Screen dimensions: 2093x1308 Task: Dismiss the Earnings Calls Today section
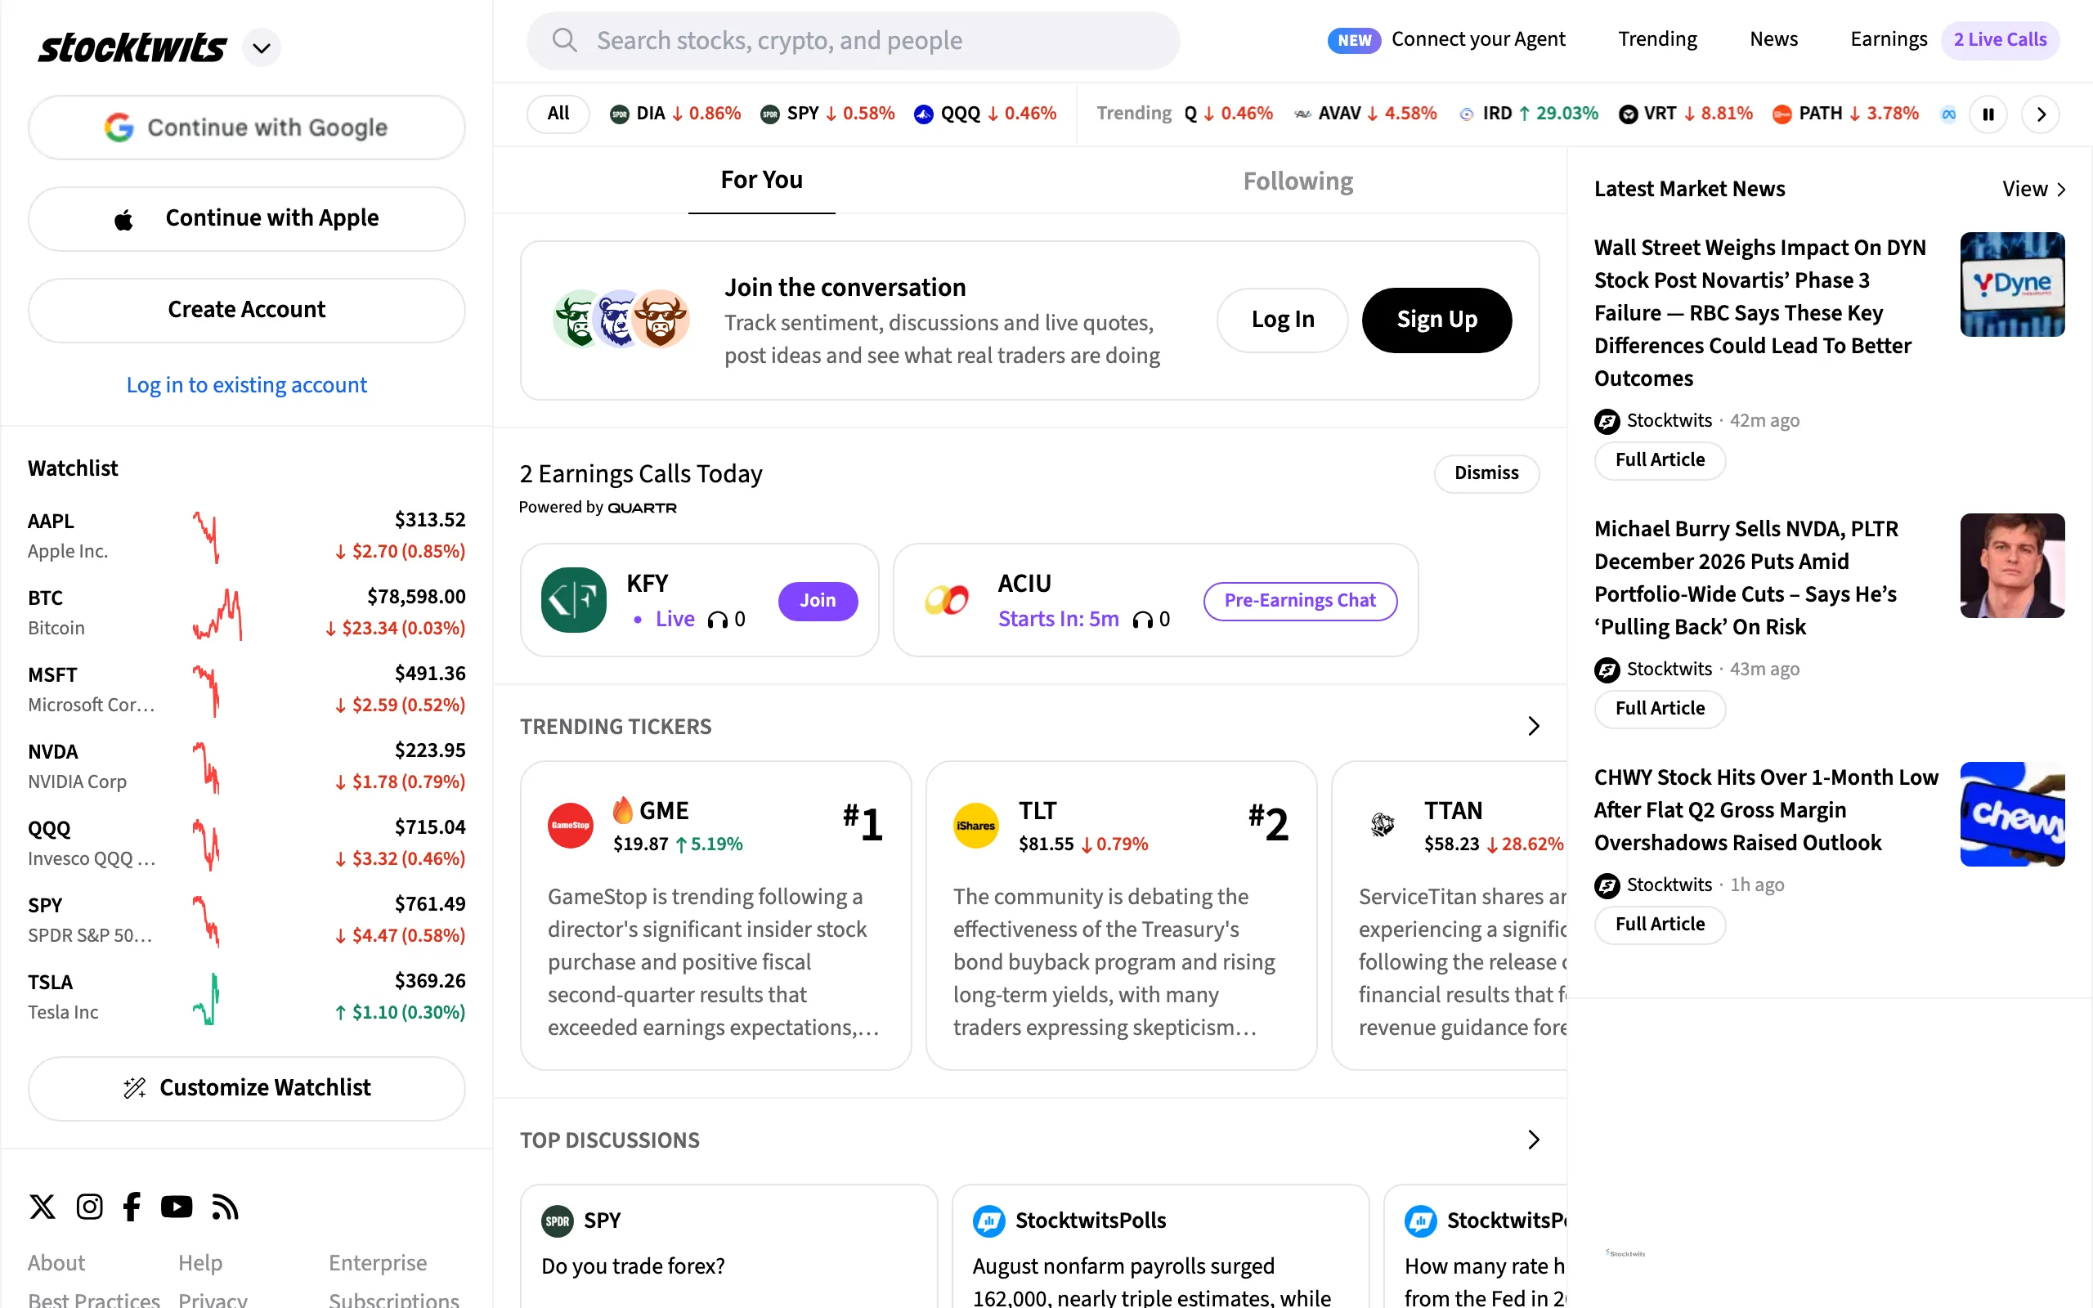1486,473
